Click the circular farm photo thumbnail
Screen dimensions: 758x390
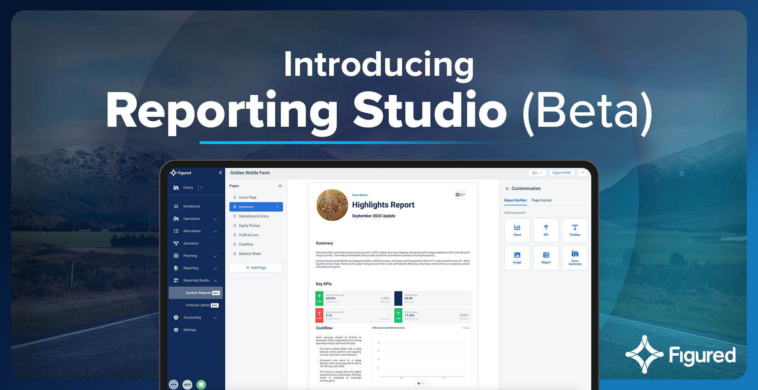pos(332,205)
